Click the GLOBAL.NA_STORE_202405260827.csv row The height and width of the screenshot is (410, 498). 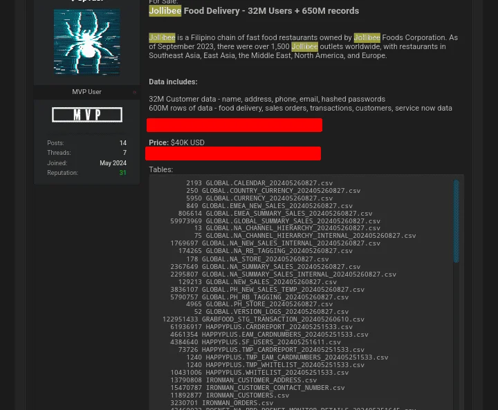coord(257,259)
